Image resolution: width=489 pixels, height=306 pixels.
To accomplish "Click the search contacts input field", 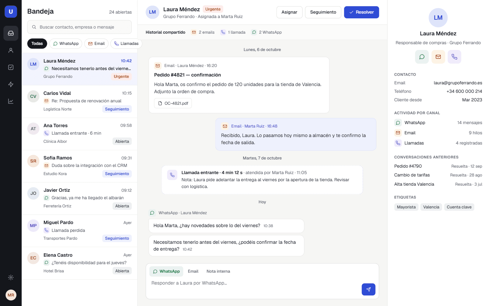I will coord(79,27).
